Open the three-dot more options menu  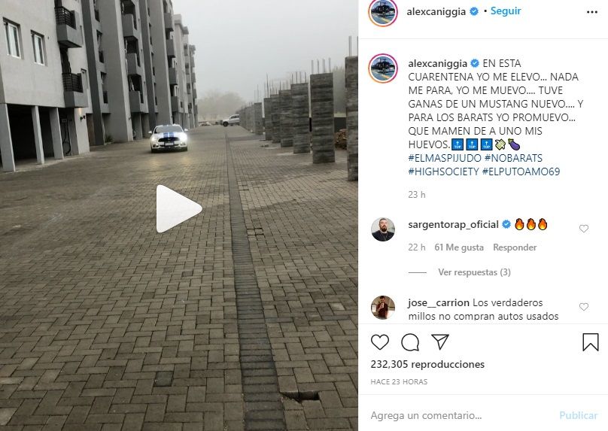[592, 12]
